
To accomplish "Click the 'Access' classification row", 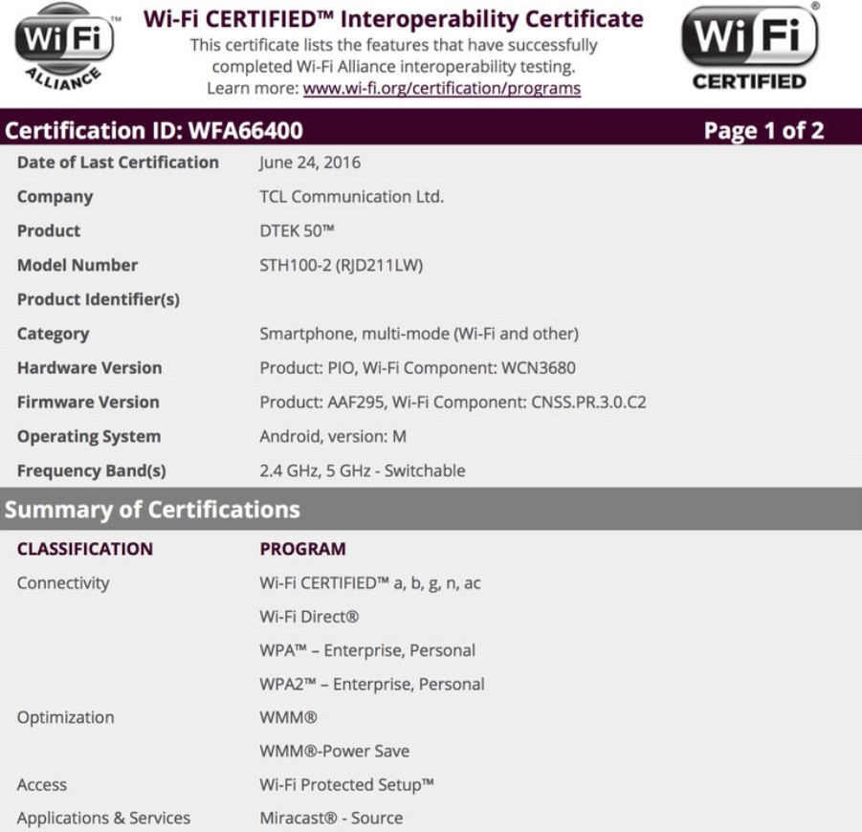I will click(42, 785).
